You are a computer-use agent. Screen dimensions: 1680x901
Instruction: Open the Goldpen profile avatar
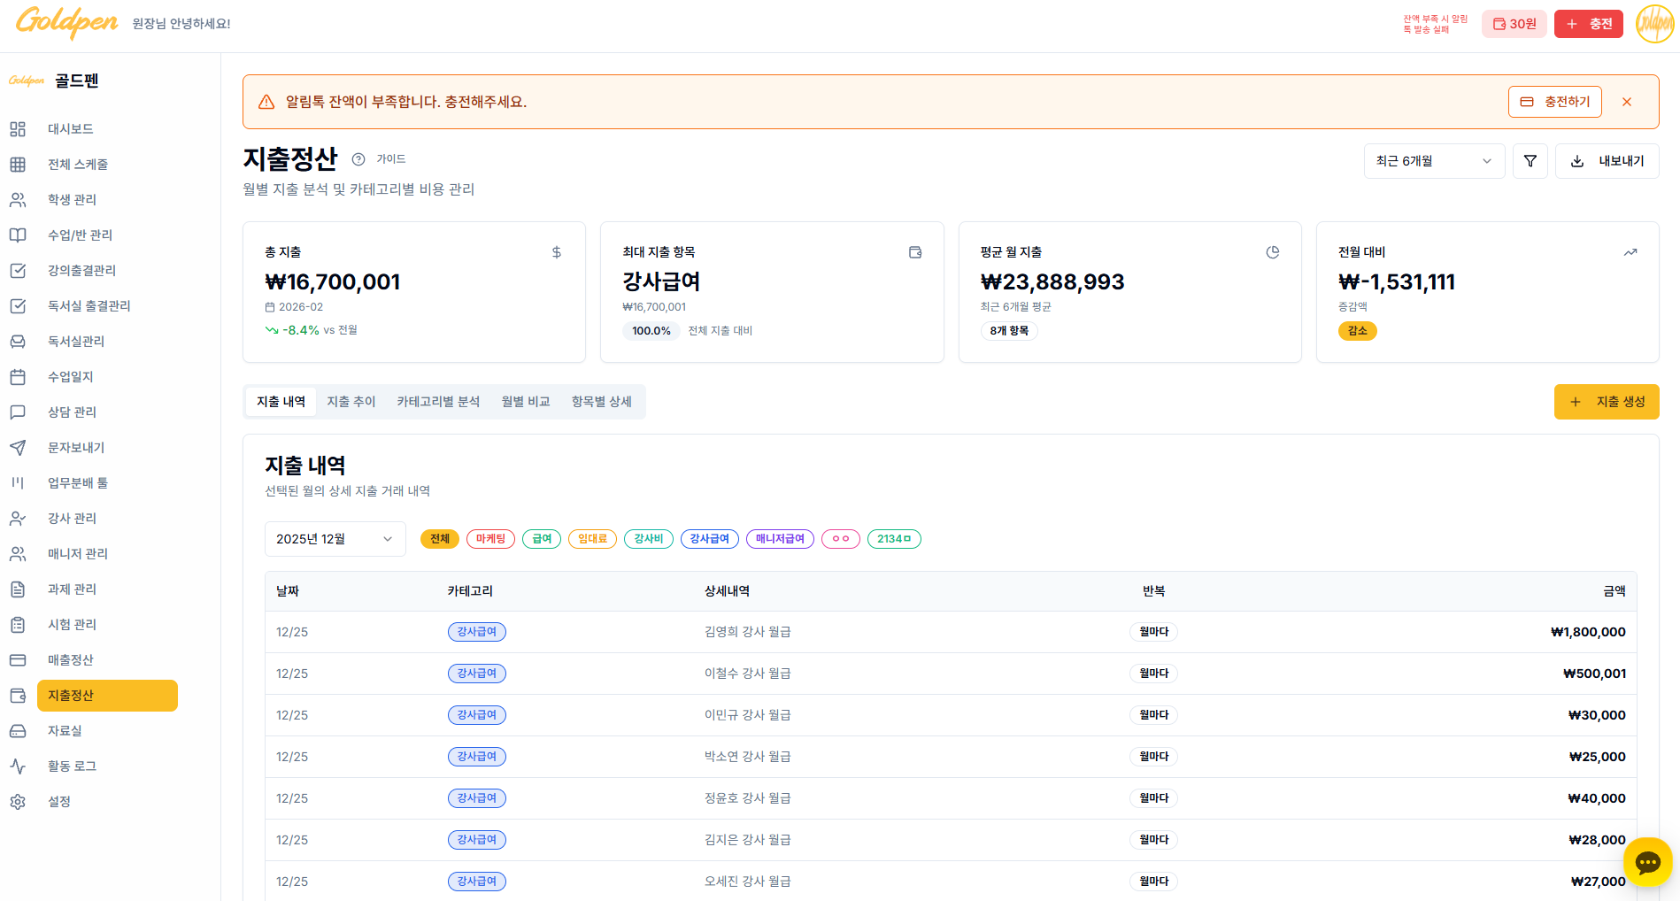[1653, 24]
